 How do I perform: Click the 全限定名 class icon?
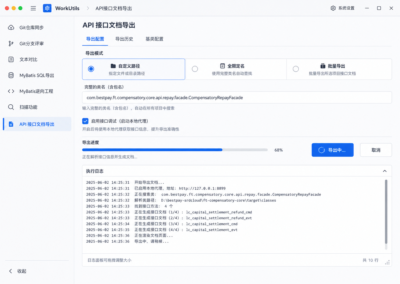(x=222, y=66)
